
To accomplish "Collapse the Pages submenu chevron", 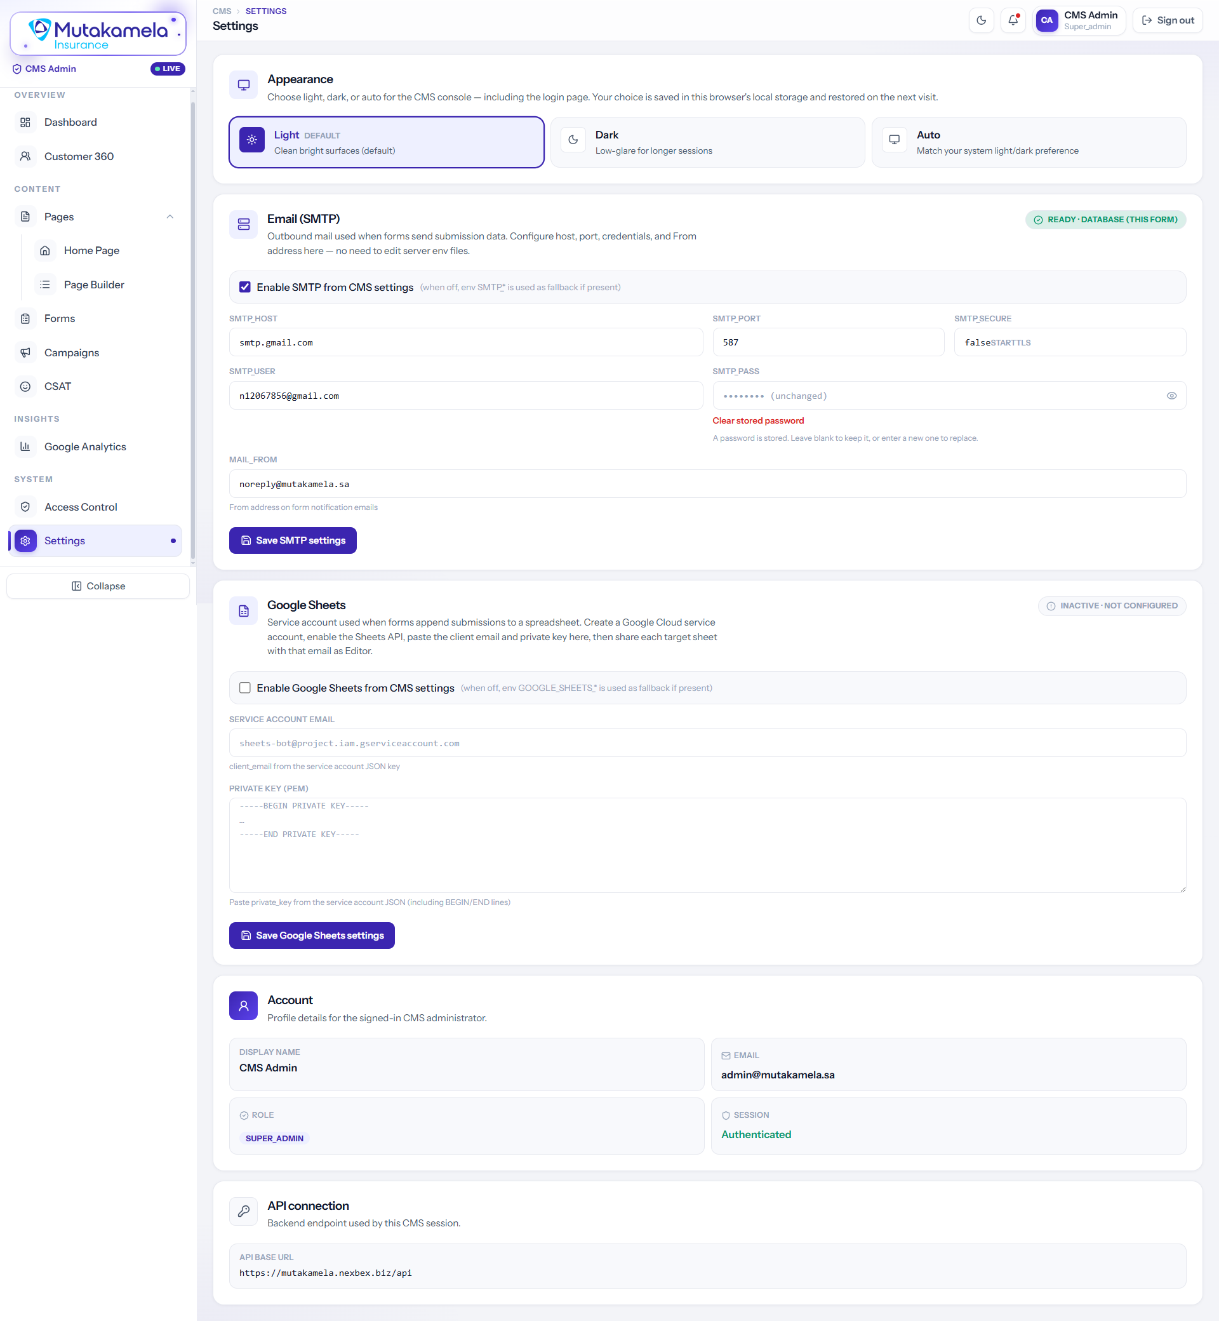I will [x=170, y=217].
